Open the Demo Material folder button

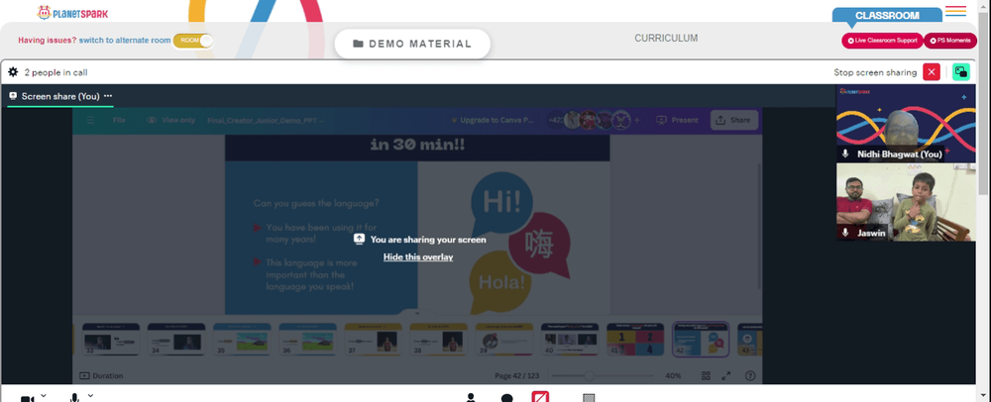(412, 45)
